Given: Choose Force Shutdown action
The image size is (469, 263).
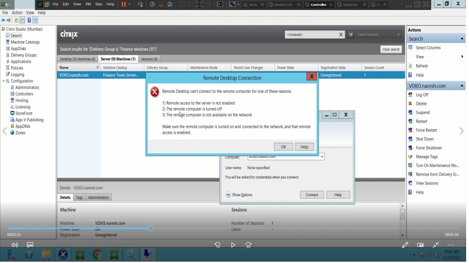Looking at the screenshot, I should 429,148.
